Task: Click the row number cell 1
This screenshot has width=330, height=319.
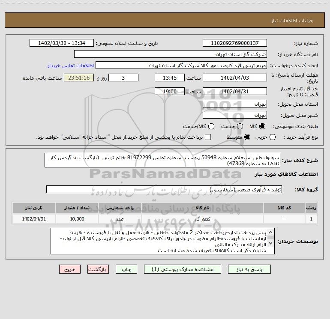Action: tap(311, 219)
